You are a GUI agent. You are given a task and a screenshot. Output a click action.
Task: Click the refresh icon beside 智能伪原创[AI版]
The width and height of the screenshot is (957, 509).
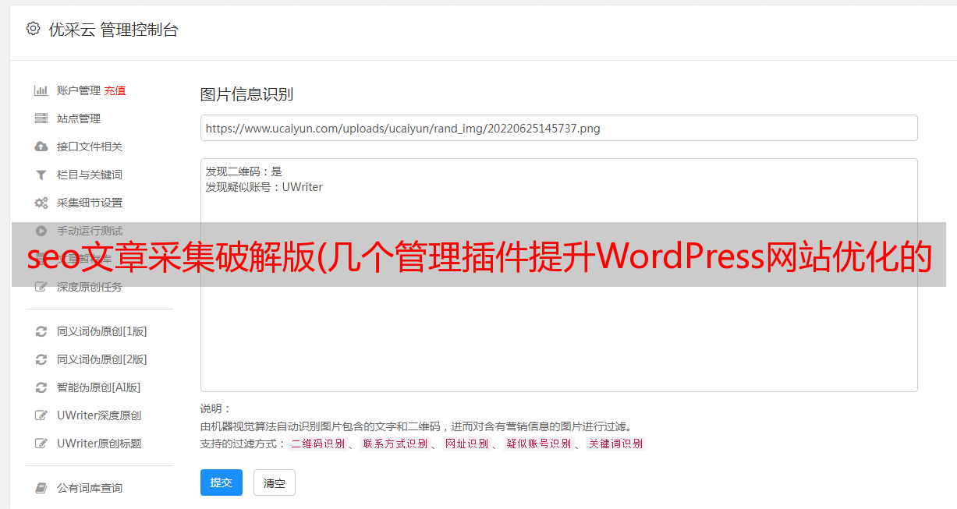[41, 387]
